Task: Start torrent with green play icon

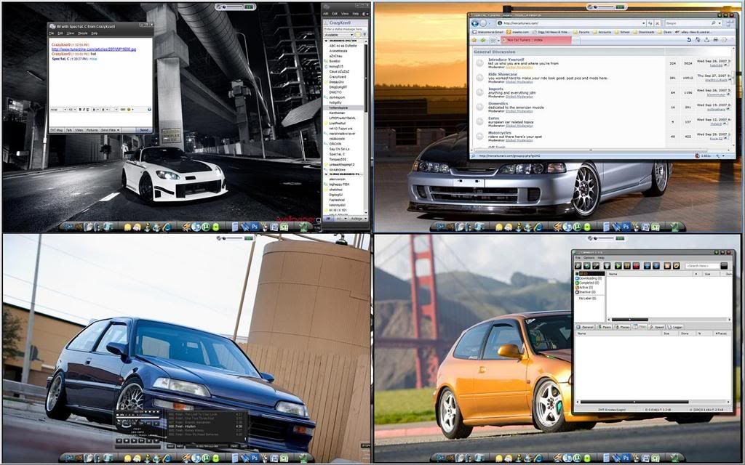Action: pyautogui.click(x=618, y=266)
